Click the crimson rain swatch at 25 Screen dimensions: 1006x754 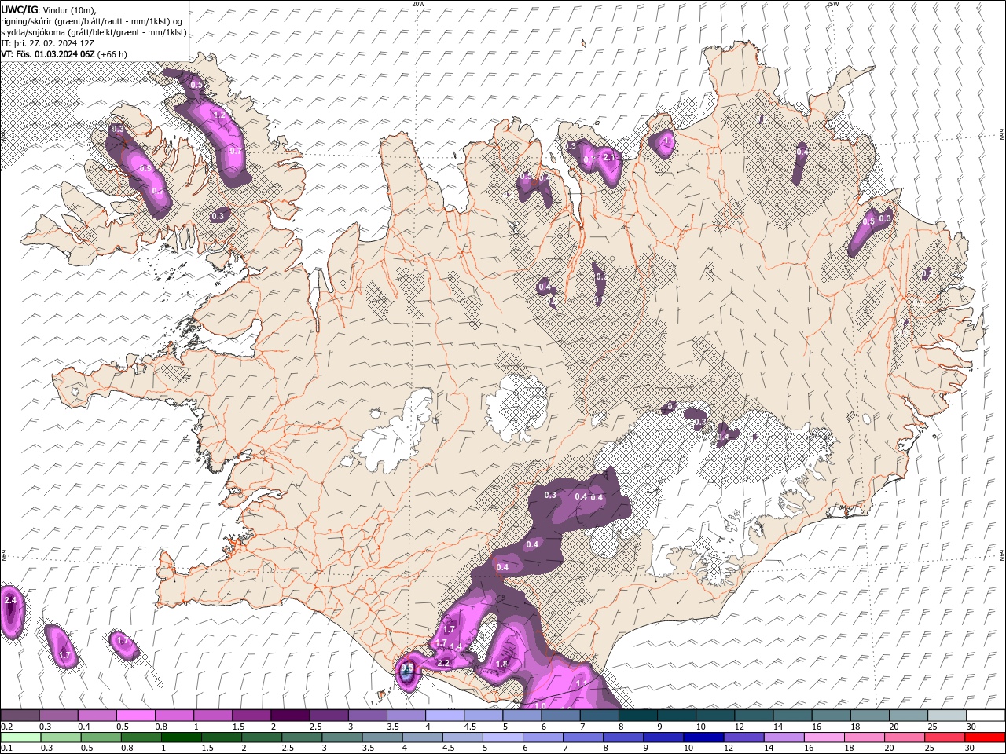[x=945, y=738]
